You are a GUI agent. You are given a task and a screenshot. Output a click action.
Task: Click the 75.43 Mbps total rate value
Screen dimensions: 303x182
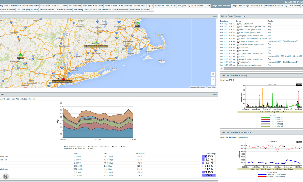108,175
